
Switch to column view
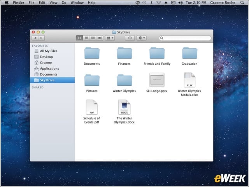click(x=93, y=38)
